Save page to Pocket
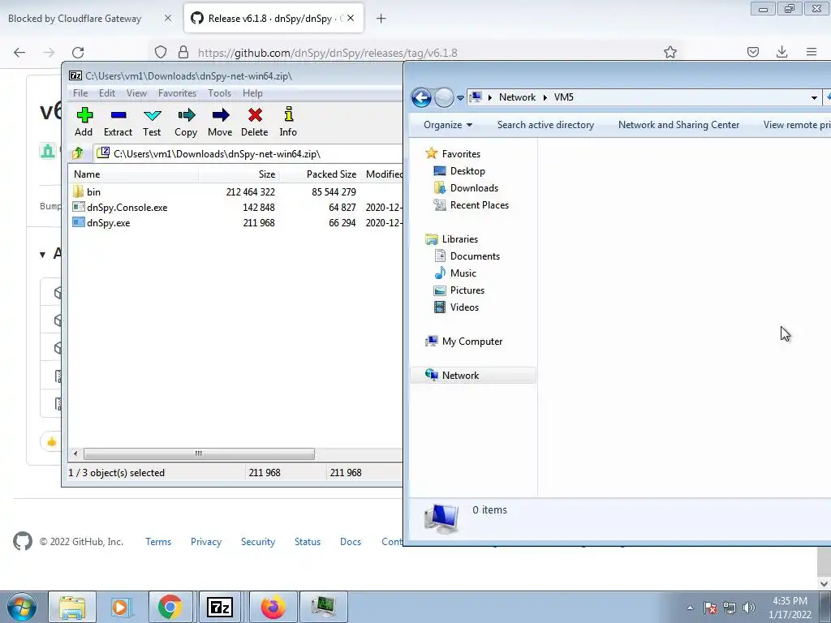 753,52
